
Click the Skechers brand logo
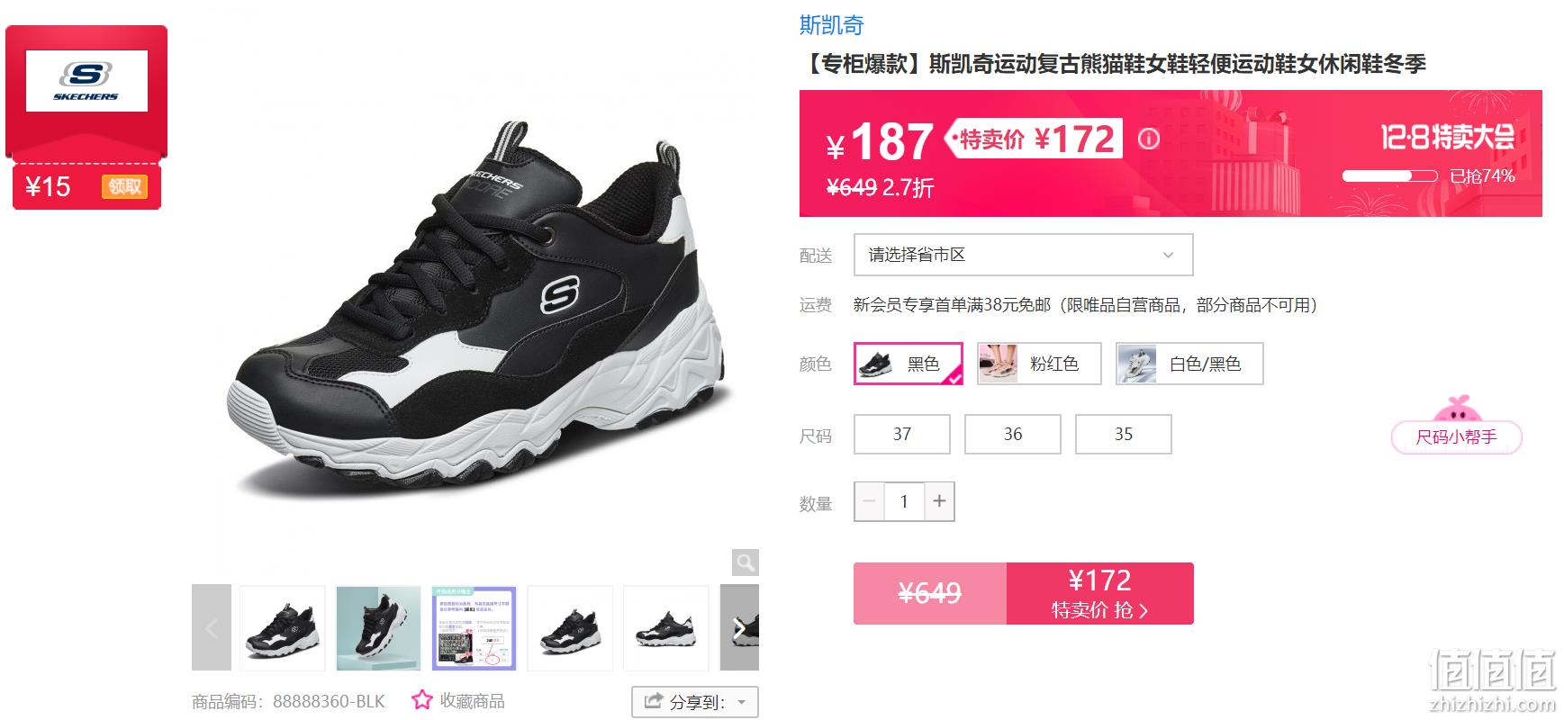[x=86, y=81]
